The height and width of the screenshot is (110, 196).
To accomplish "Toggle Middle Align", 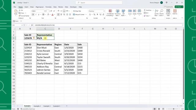I will click(61, 11).
